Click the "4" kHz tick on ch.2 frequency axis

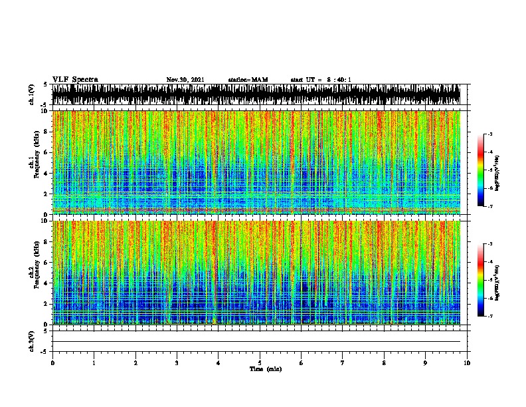click(46, 283)
